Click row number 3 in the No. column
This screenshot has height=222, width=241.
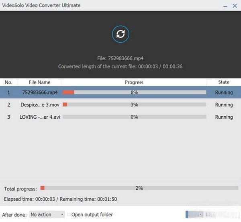tap(8, 117)
